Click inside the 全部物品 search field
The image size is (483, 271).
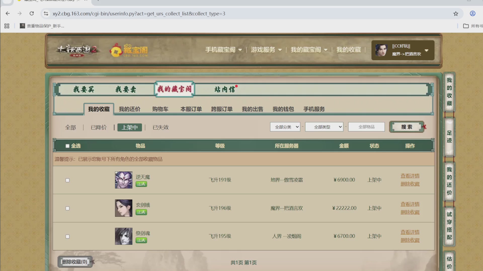tap(366, 127)
